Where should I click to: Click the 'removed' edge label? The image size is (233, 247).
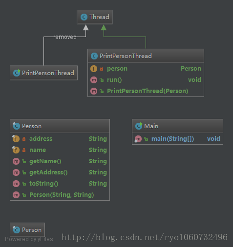(65, 37)
